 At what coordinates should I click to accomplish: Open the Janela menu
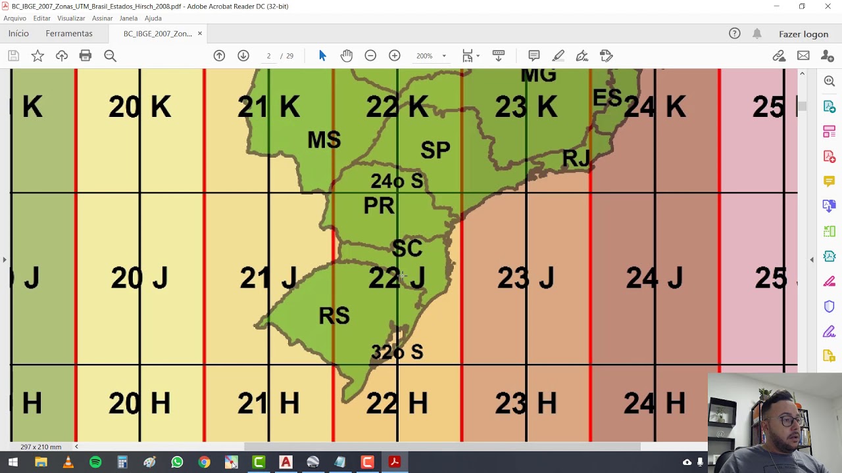128,18
